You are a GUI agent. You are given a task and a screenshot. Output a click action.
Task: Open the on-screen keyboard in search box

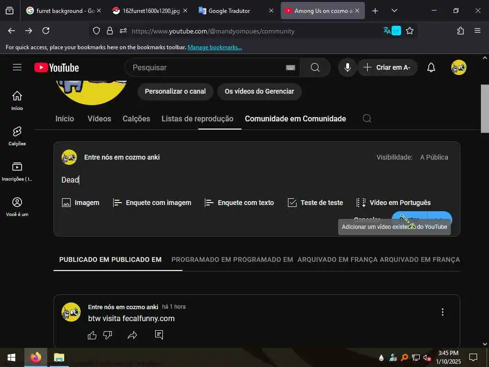click(290, 67)
